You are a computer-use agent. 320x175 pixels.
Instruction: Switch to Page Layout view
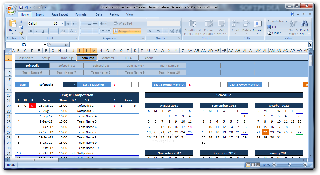[253, 165]
